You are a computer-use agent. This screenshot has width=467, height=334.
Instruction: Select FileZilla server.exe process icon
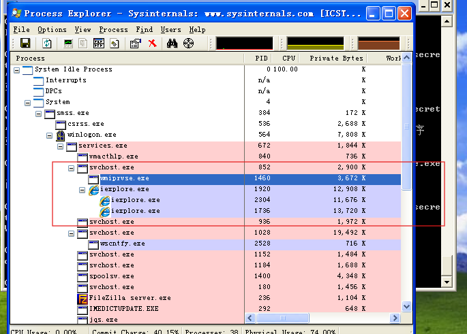coord(83,298)
